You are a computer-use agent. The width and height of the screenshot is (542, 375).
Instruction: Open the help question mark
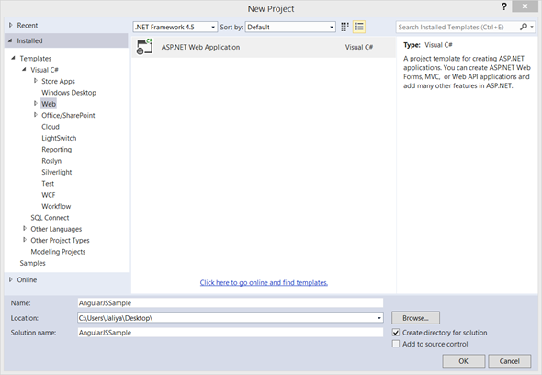pyautogui.click(x=504, y=6)
